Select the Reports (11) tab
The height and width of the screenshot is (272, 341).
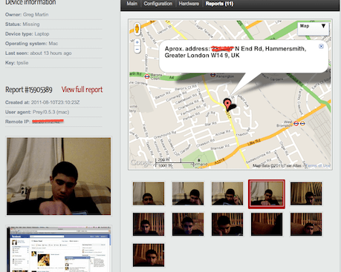(219, 4)
